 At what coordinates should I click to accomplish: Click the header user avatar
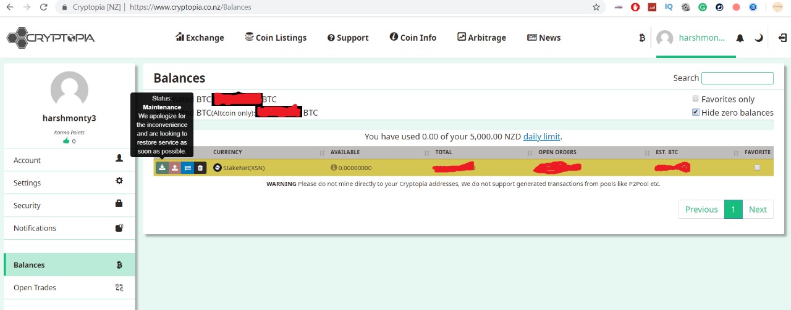(x=665, y=38)
